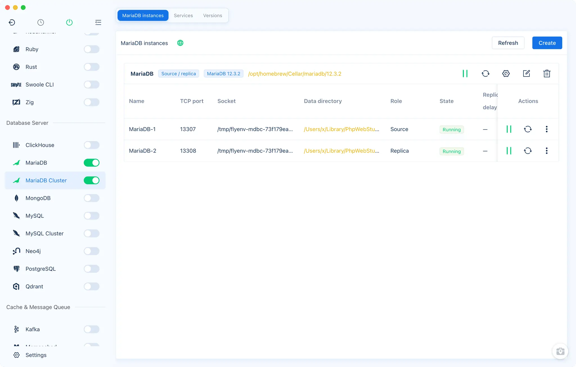Open cluster configuration gear icon
The width and height of the screenshot is (576, 367).
[506, 74]
